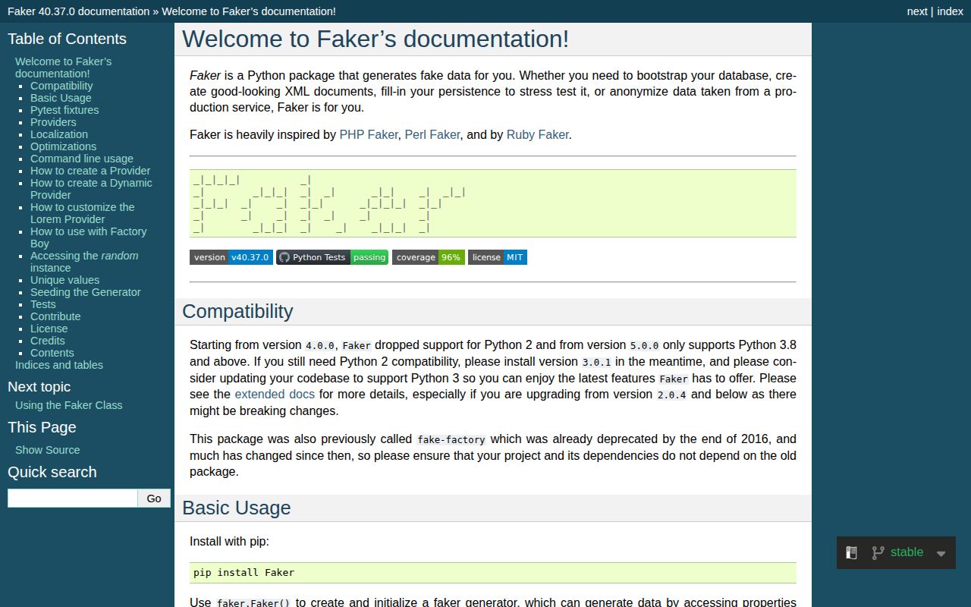Click the Table of Contents sidebar heading
Screen dimensions: 971x607
(67, 39)
